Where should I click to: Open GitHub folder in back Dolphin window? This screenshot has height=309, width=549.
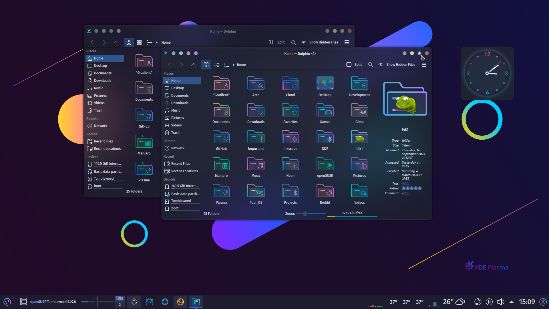[x=144, y=118]
